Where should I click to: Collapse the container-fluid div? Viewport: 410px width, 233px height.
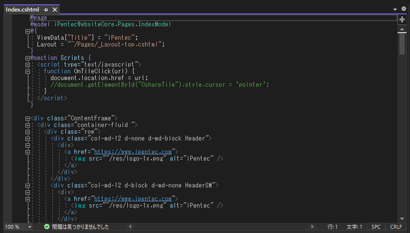[28, 125]
